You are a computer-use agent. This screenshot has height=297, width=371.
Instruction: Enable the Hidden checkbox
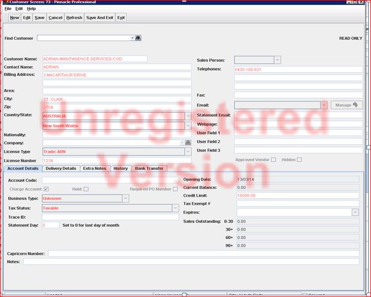(x=299, y=160)
